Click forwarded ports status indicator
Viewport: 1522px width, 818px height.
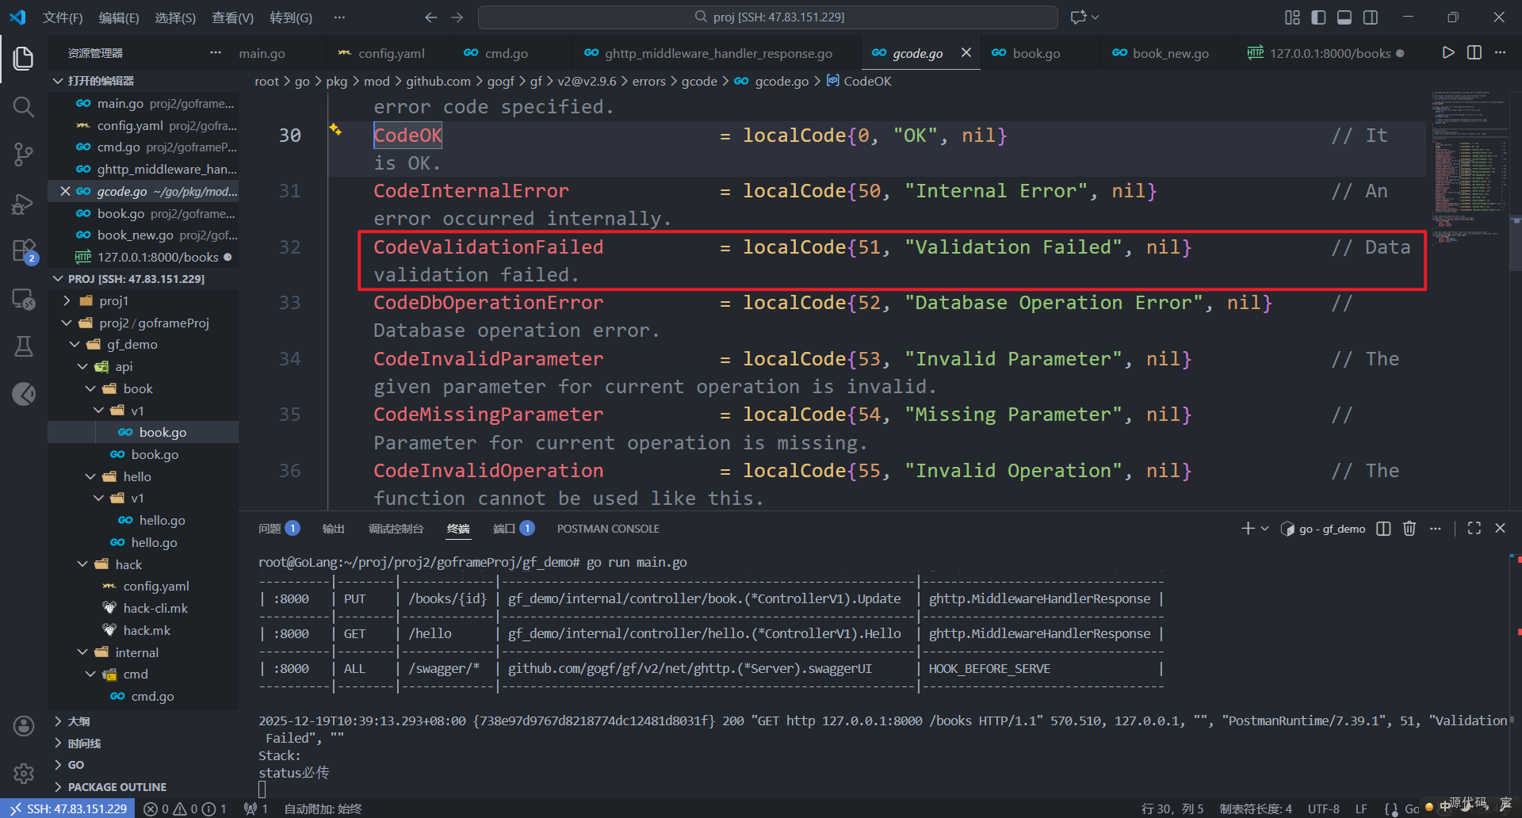click(255, 808)
